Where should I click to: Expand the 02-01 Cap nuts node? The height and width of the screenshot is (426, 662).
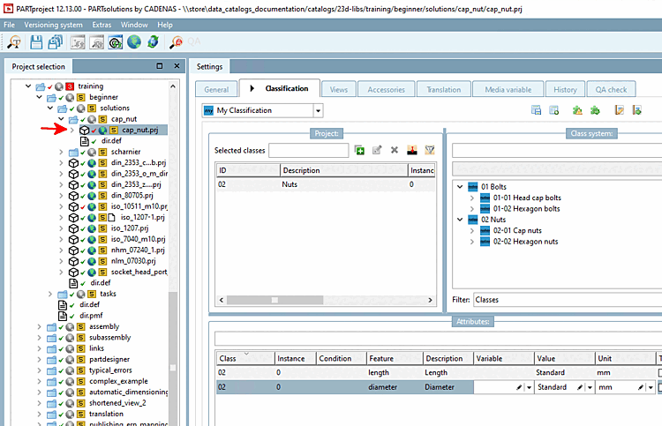tap(472, 231)
